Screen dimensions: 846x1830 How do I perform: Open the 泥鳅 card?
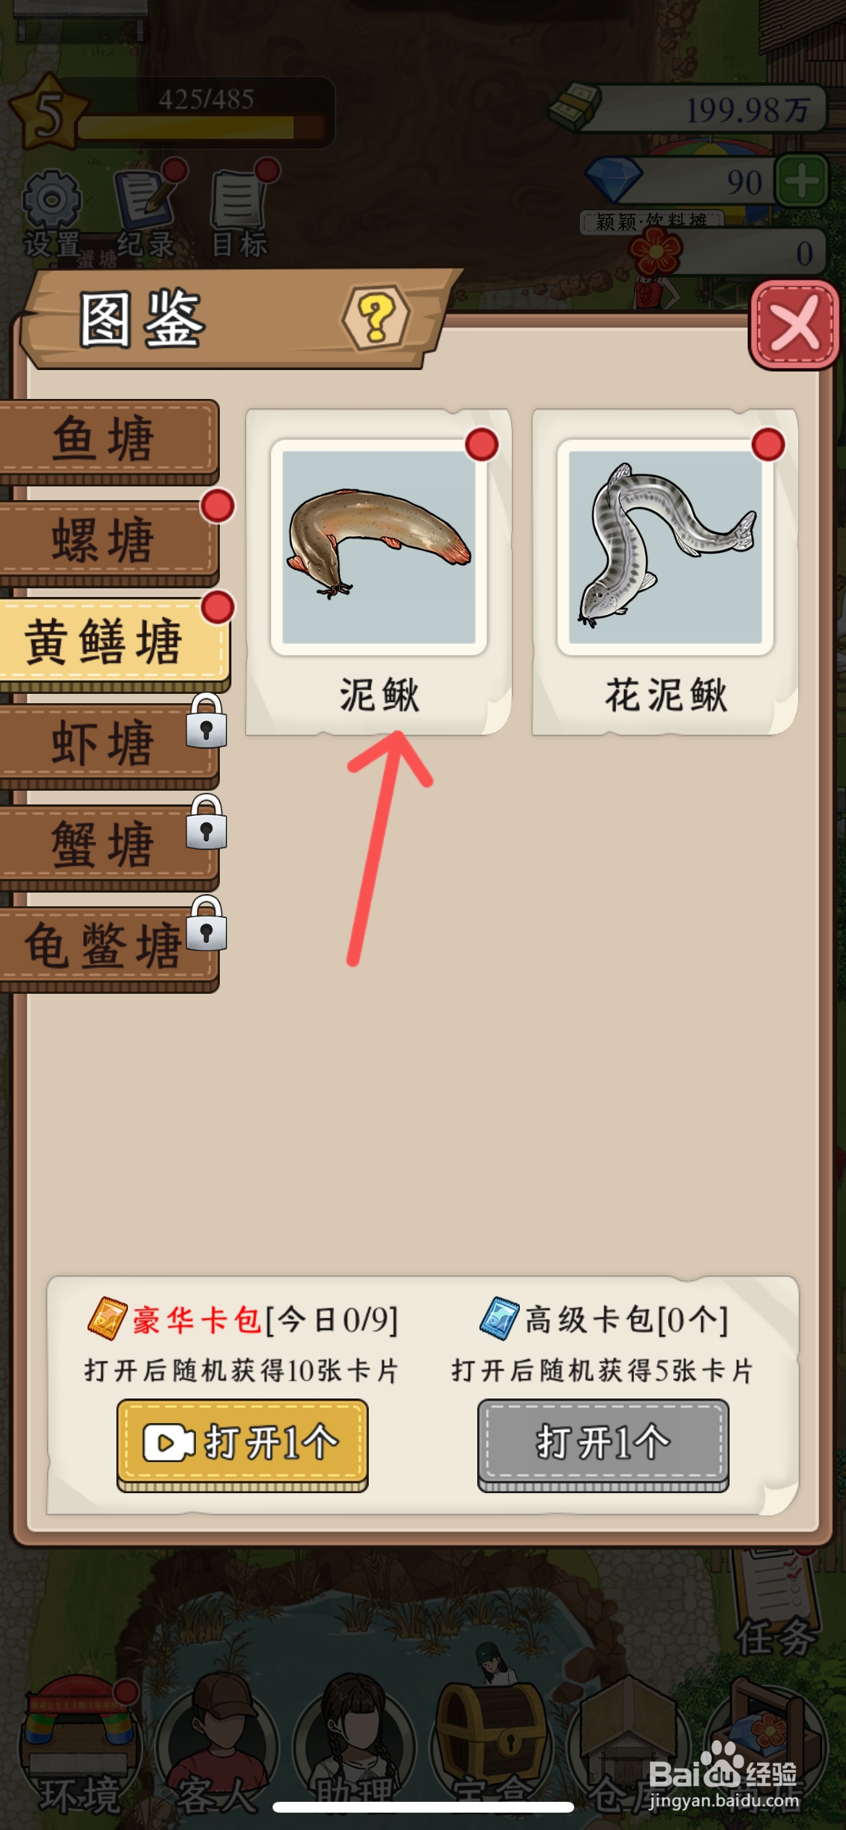378,572
